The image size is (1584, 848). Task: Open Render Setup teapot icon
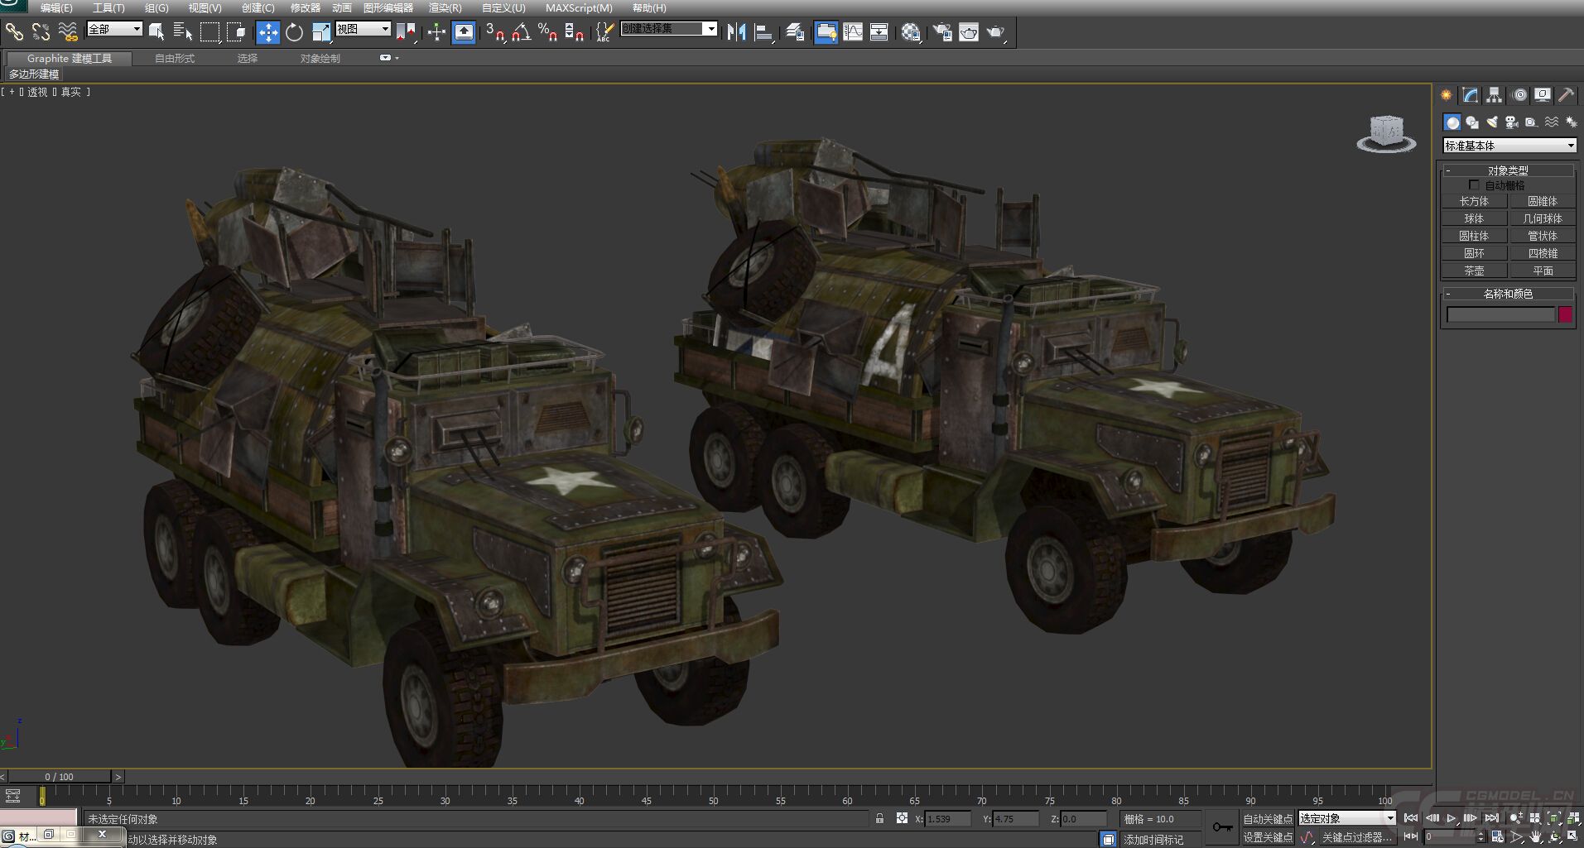click(x=942, y=32)
